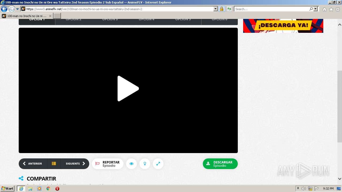Click the volume speaker tray icon
The width and height of the screenshot is (342, 192).
(304, 189)
